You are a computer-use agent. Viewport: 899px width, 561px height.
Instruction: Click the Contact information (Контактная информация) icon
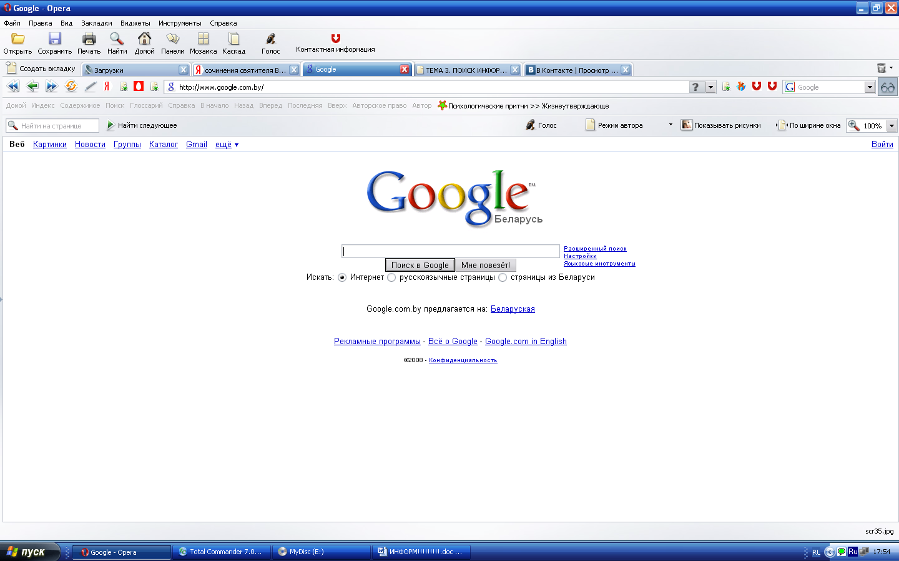[335, 38]
